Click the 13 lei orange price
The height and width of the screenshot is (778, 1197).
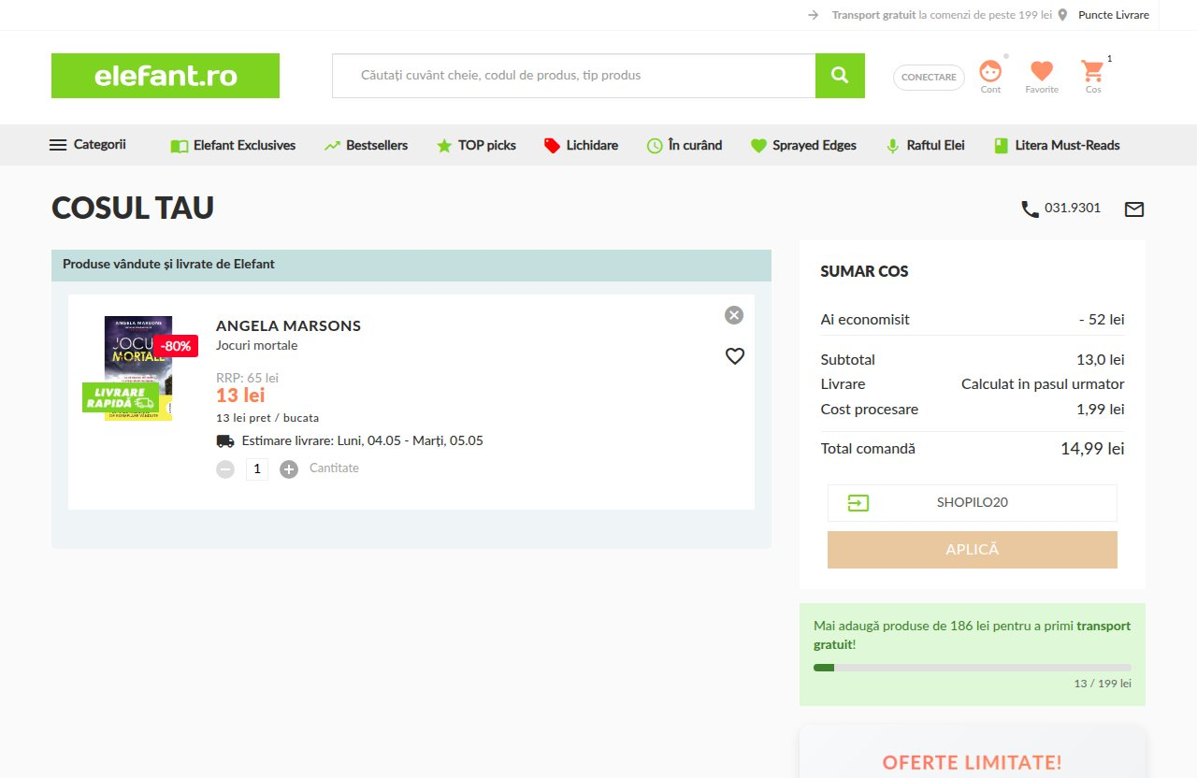240,396
